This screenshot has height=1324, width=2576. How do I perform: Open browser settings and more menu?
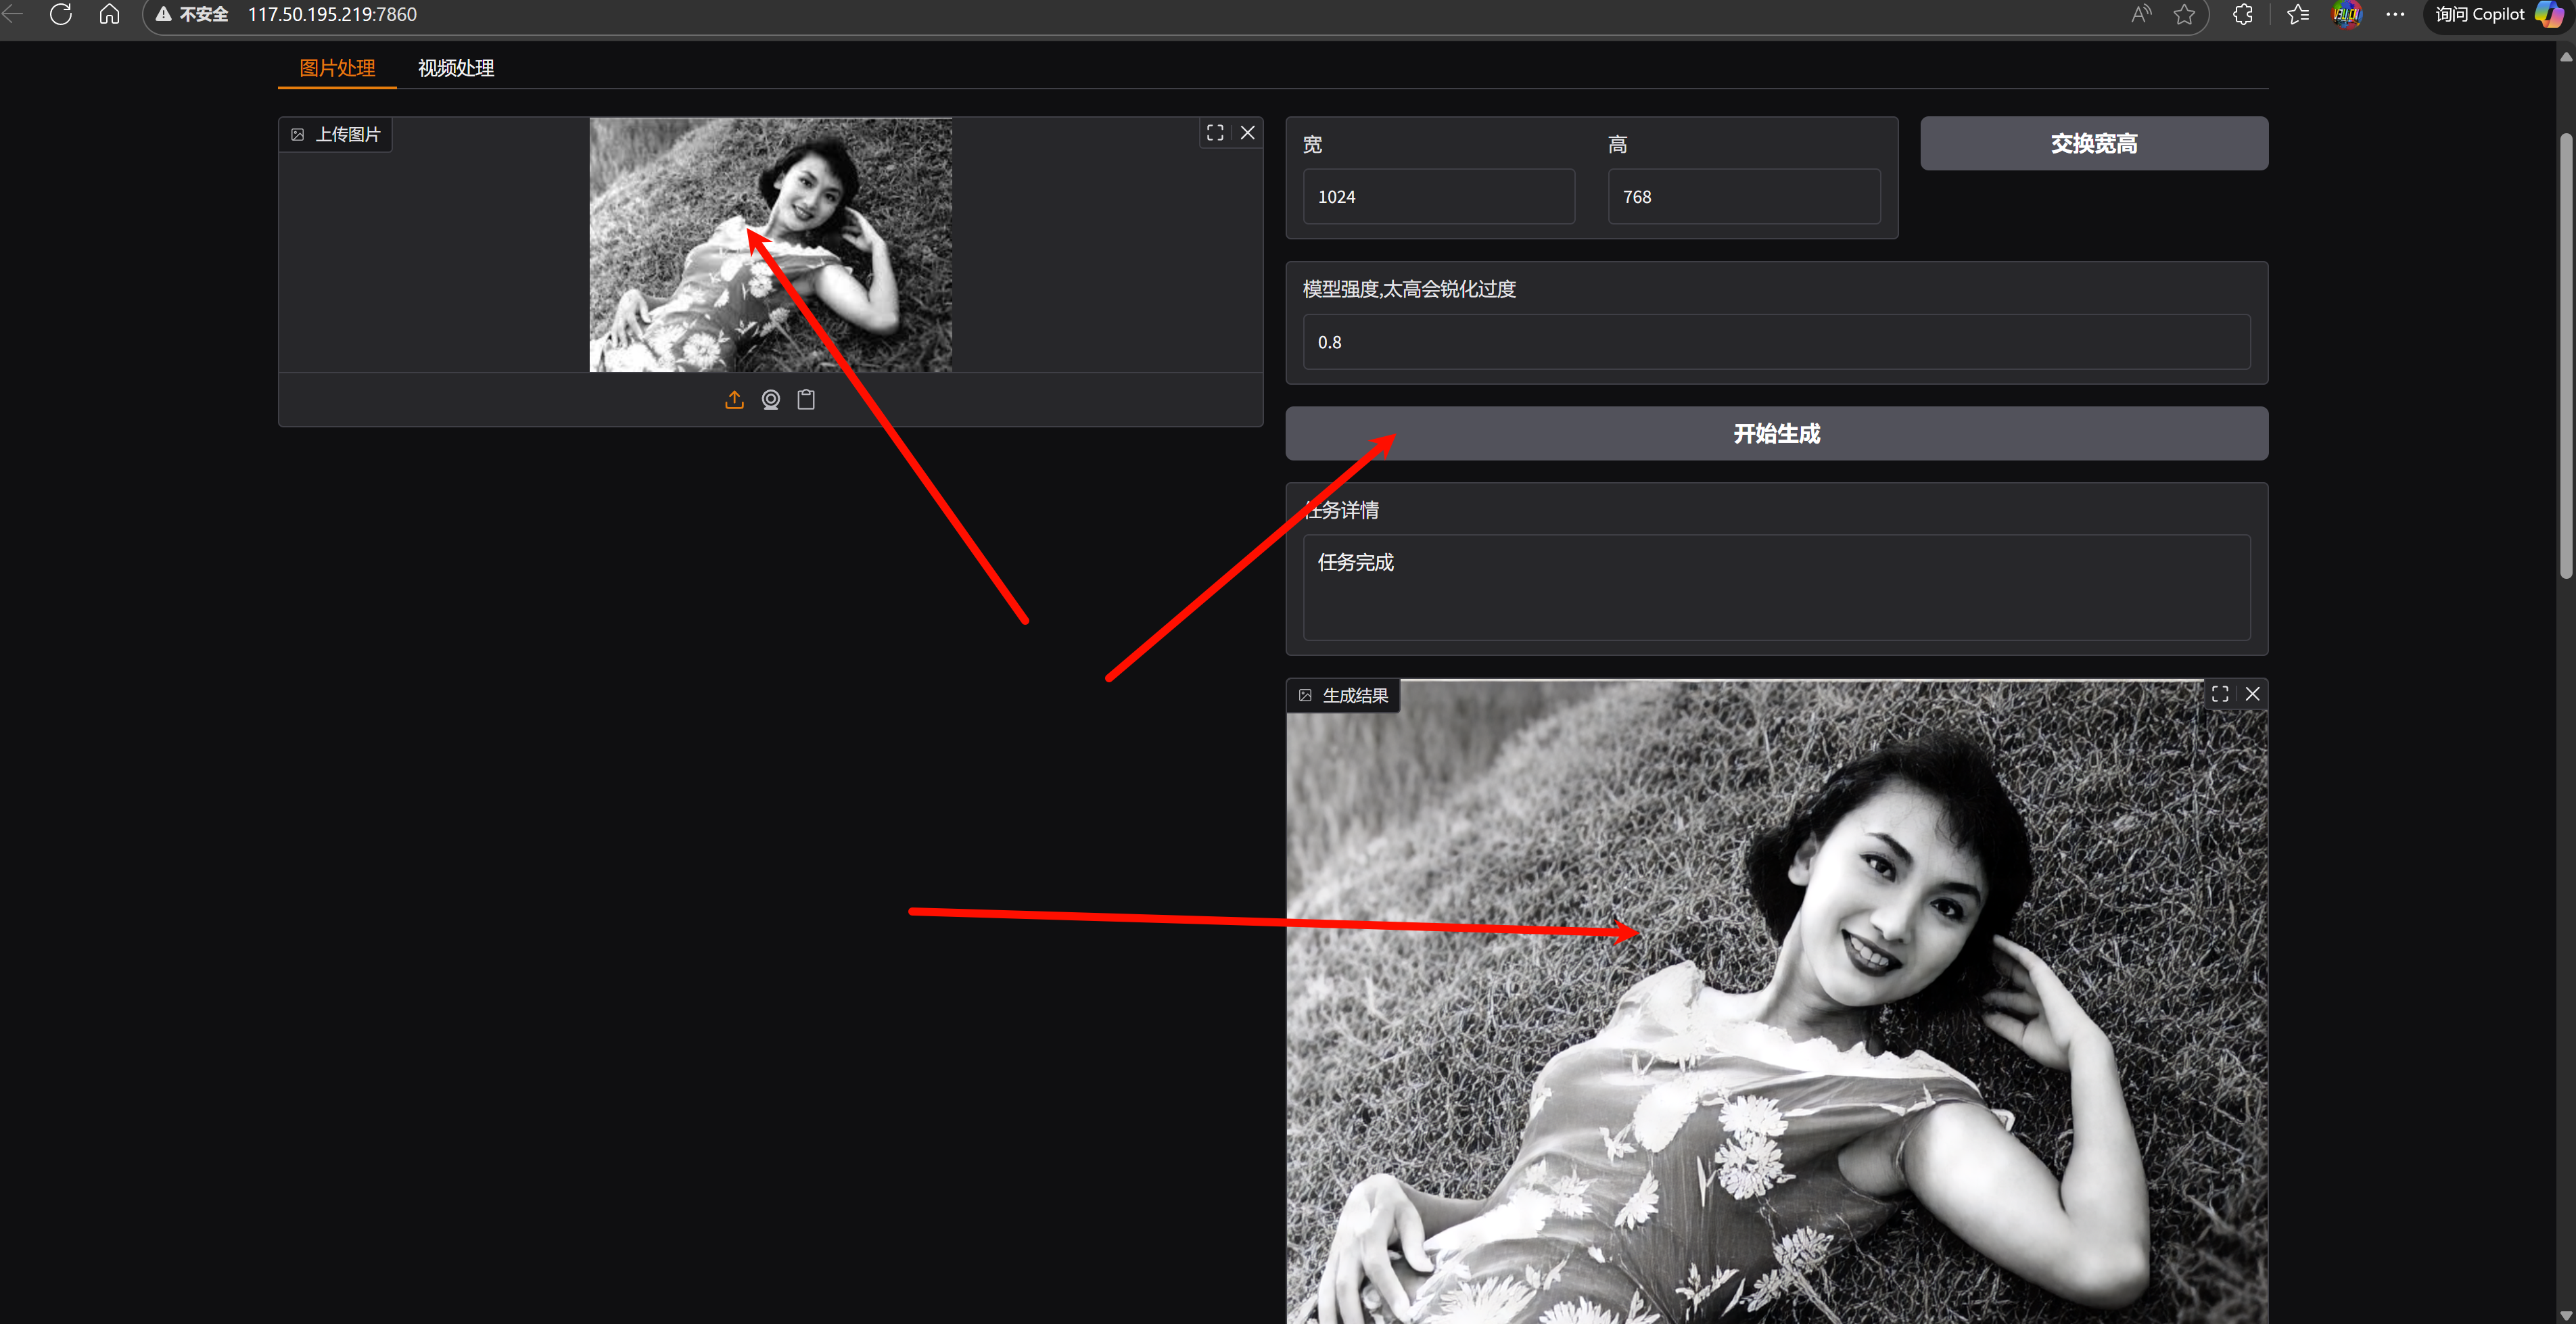(x=2395, y=14)
